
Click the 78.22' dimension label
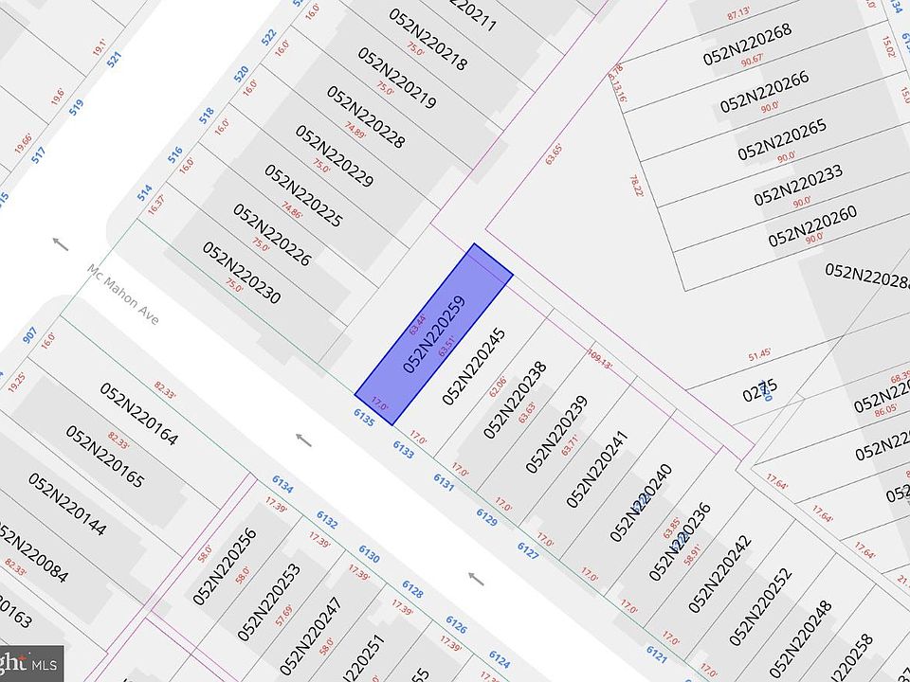pos(637,187)
